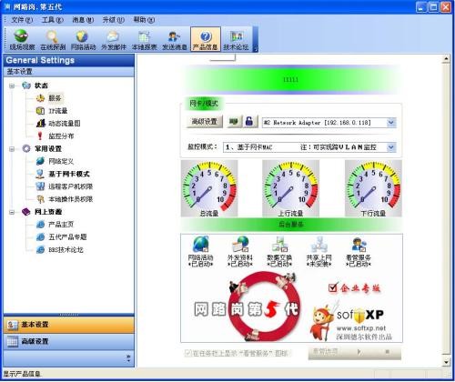Collapse the 常用设置 tree node

tap(12, 149)
